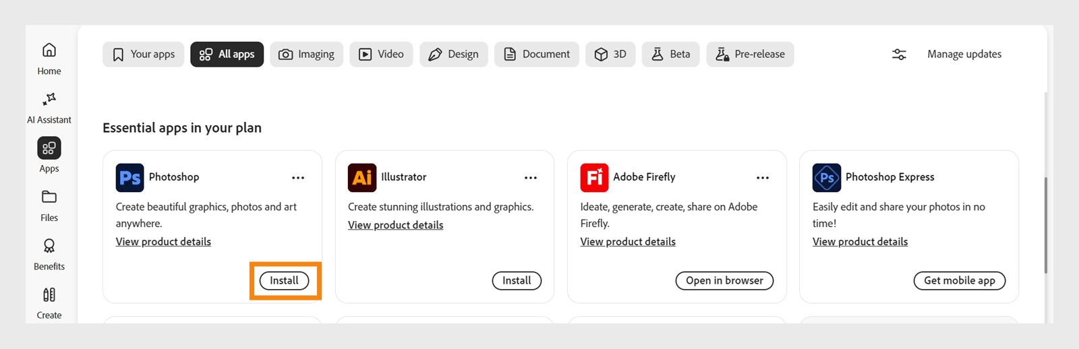Filter apps by Video
Screen dimensions: 1079x349
[x=381, y=55]
